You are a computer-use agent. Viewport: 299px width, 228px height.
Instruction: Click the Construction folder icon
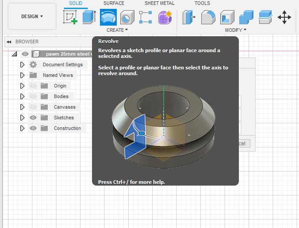point(44,128)
